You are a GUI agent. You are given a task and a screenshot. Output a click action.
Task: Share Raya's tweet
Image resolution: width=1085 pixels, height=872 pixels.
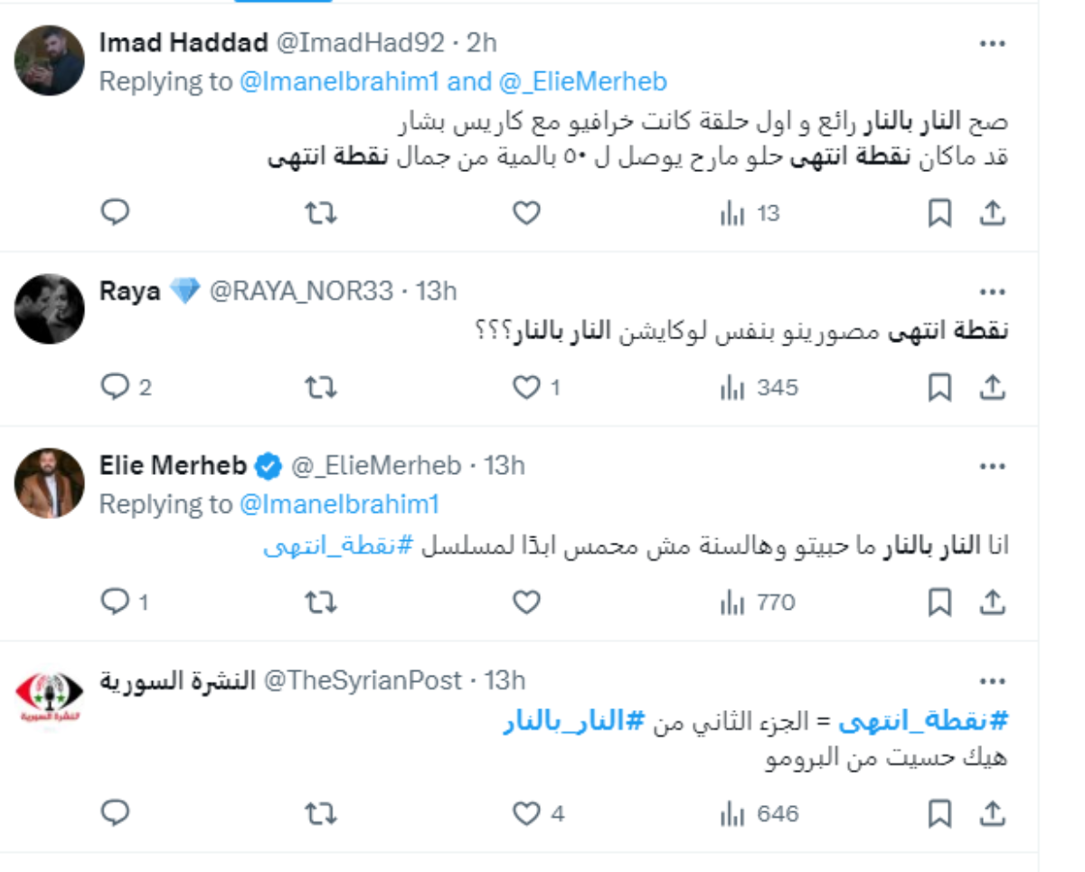pyautogui.click(x=992, y=388)
